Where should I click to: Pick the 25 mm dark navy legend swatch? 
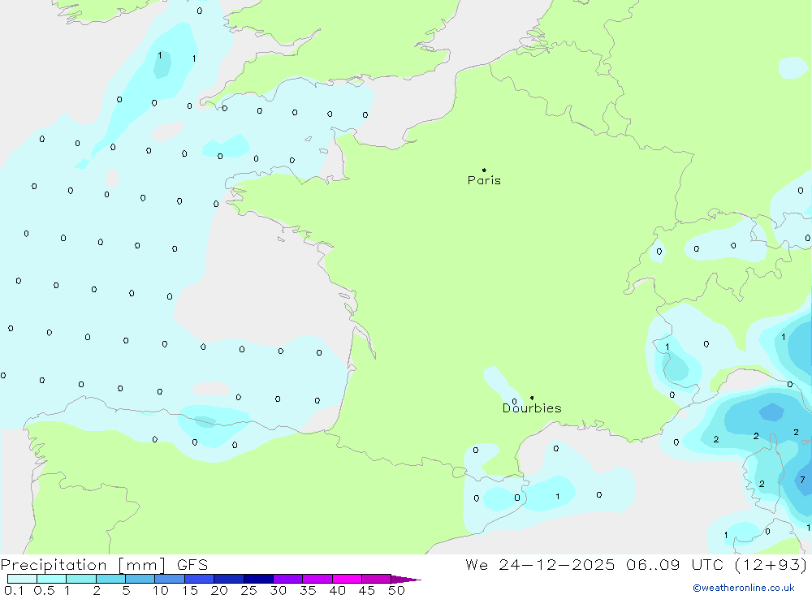coord(258,579)
